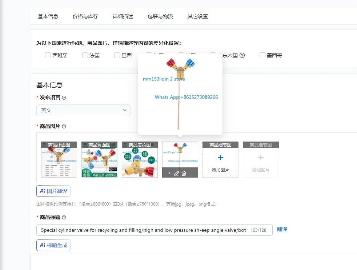Click the AI 标题生成 button

pos(53,245)
